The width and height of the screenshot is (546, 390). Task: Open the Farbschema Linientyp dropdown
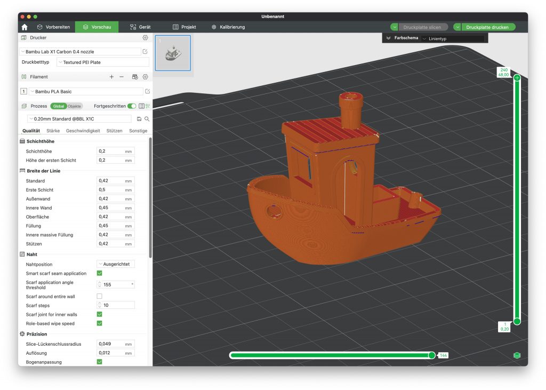coord(453,38)
